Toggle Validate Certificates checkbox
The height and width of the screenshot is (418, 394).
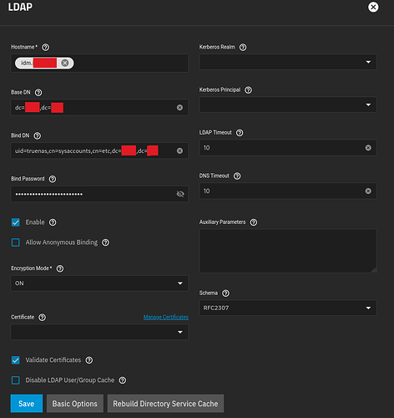point(16,360)
